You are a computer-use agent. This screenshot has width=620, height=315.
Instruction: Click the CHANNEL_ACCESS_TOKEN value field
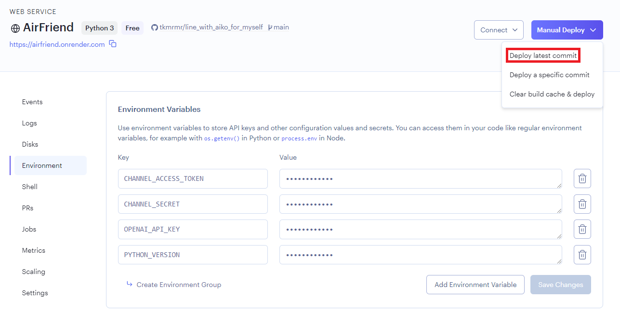coord(421,178)
